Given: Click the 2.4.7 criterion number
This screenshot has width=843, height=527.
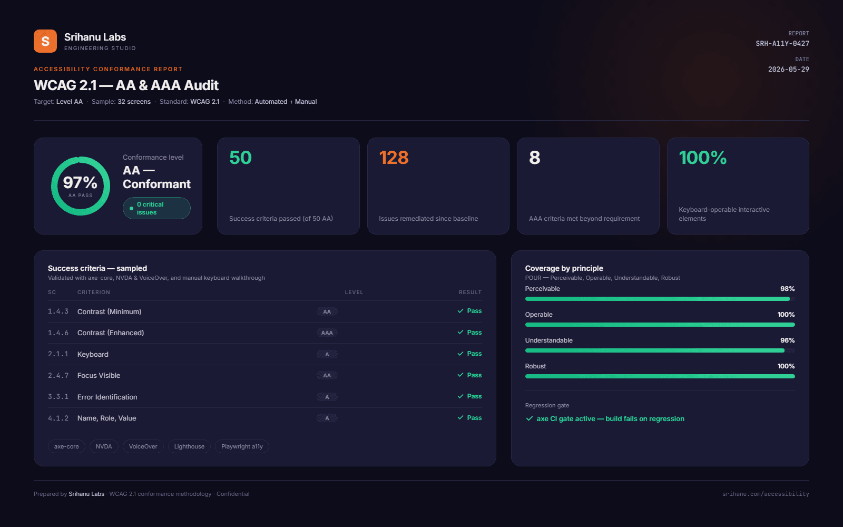Looking at the screenshot, I should tap(58, 375).
